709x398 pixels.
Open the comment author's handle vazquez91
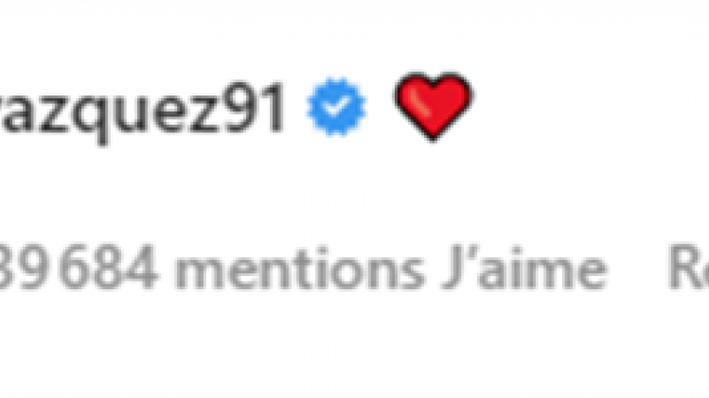(143, 111)
